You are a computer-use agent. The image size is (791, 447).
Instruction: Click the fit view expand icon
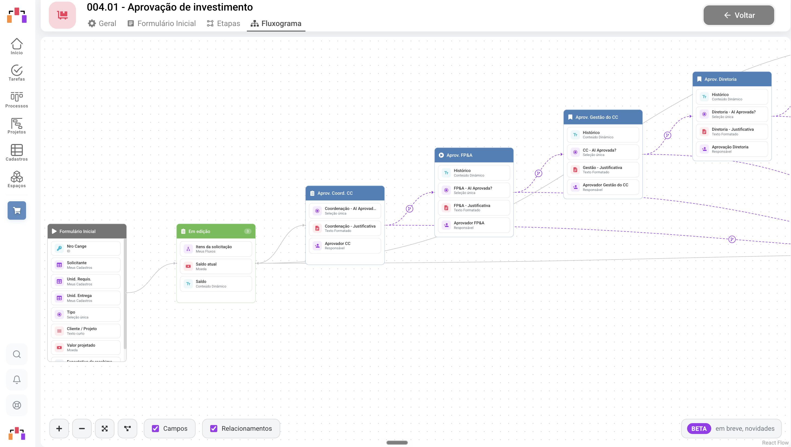(x=105, y=429)
